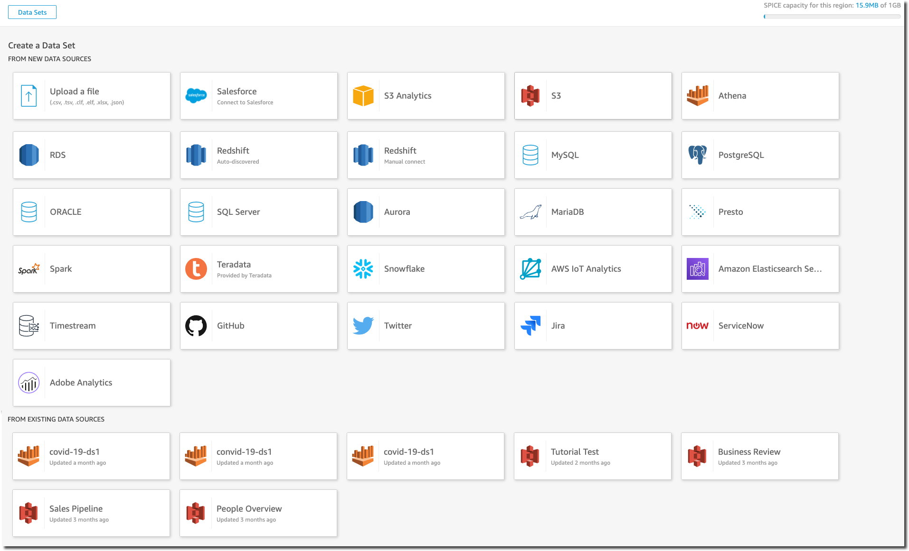Click the Upload a file label
909x551 pixels.
coord(75,92)
